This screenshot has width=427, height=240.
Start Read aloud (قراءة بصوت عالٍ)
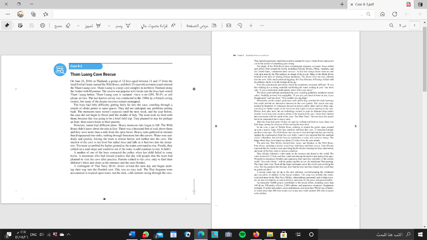[158, 25]
